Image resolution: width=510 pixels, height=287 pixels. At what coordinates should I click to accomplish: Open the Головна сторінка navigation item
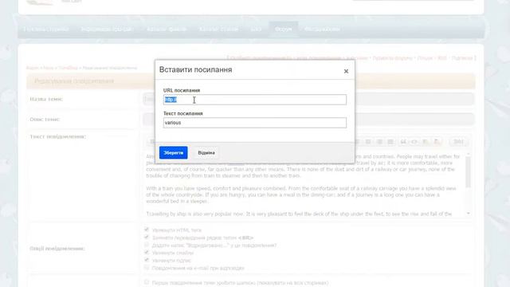tap(46, 29)
